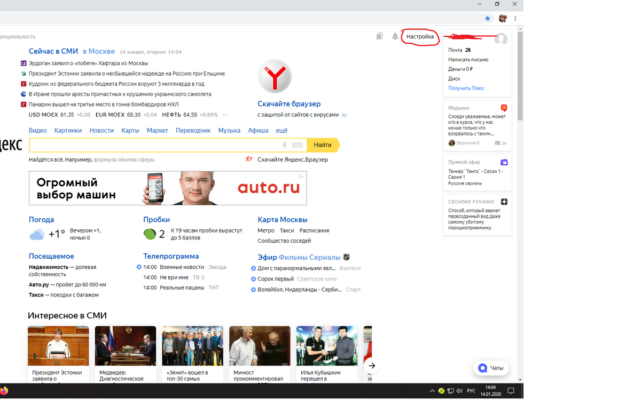Click the next arrow on the news carousel
The image size is (641, 400).
click(372, 366)
